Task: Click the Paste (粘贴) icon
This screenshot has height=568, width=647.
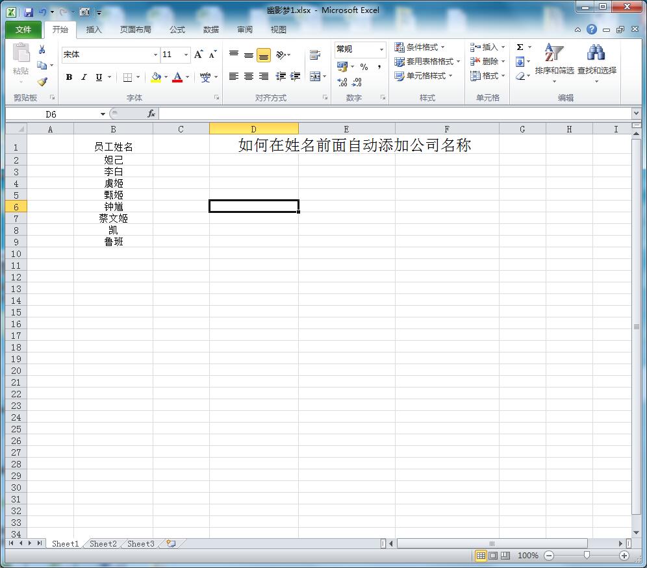Action: click(x=21, y=53)
